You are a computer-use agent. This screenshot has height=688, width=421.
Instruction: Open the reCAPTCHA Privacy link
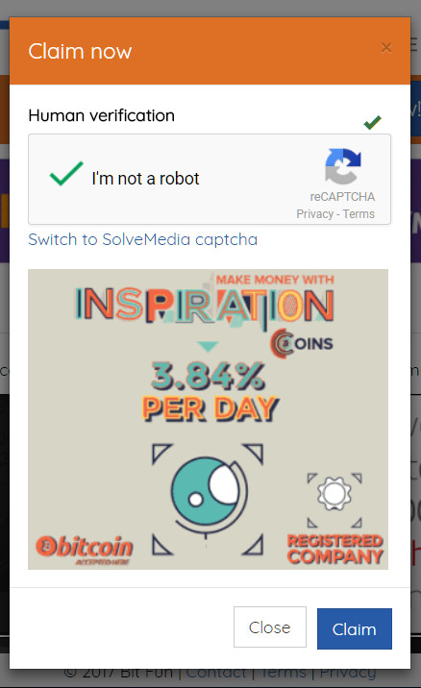(314, 214)
